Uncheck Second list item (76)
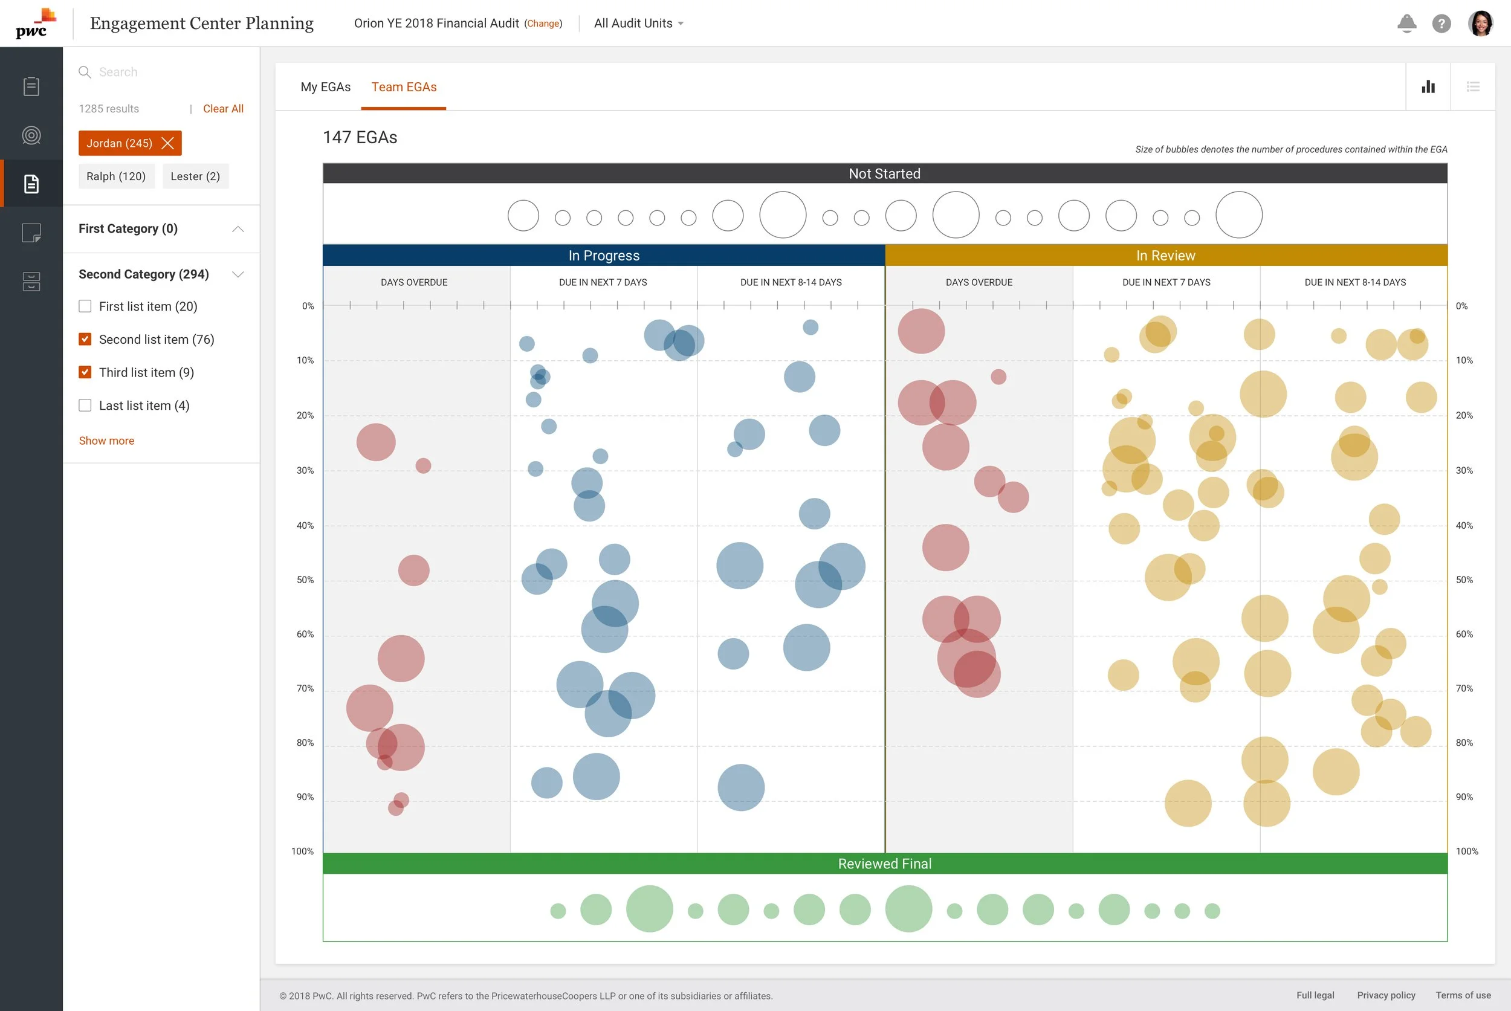1511x1011 pixels. point(85,339)
